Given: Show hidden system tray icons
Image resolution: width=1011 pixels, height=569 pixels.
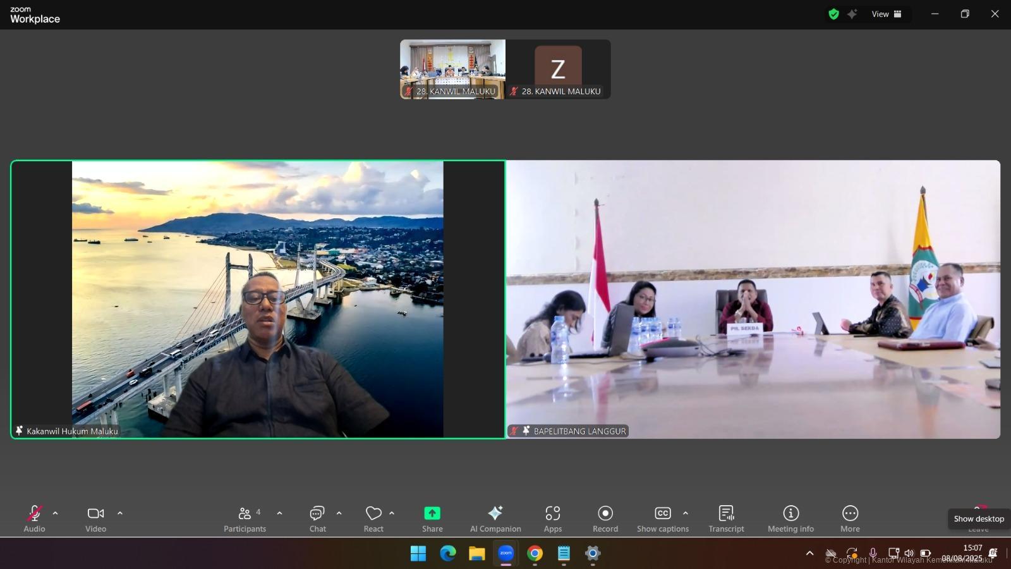Looking at the screenshot, I should (x=809, y=553).
